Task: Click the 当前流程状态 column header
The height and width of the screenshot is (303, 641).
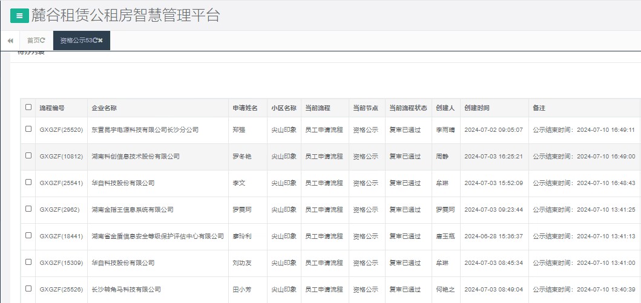Action: point(408,108)
